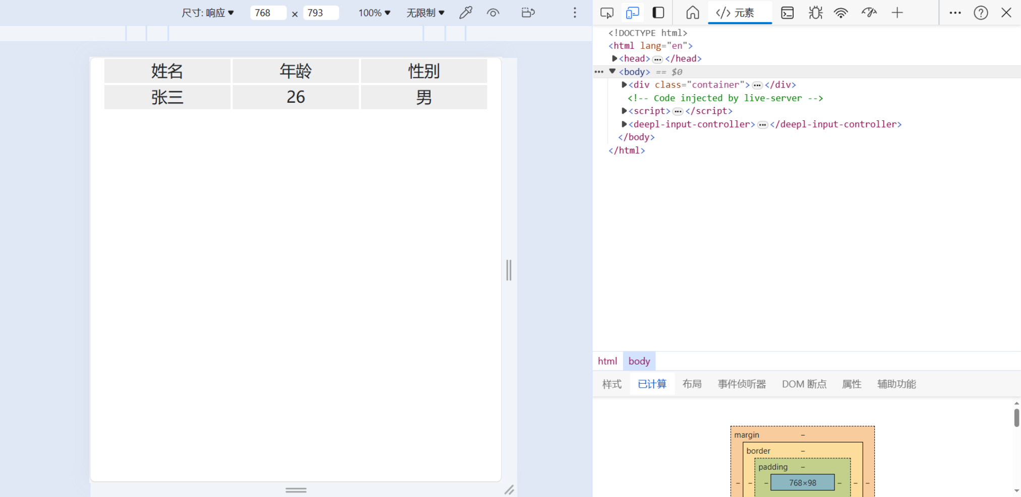Screen dimensions: 1021x497
Task: Click body in the breadcrumb bar
Action: coord(639,361)
